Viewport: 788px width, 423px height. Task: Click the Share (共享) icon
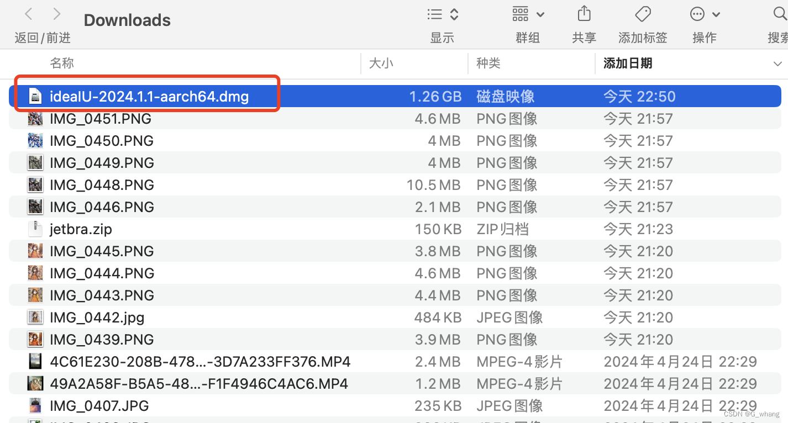[x=584, y=14]
